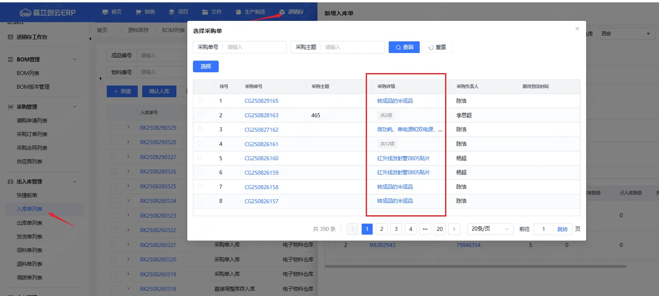Open the 20条/页 page size dropdown
659x296 pixels.
pos(490,229)
